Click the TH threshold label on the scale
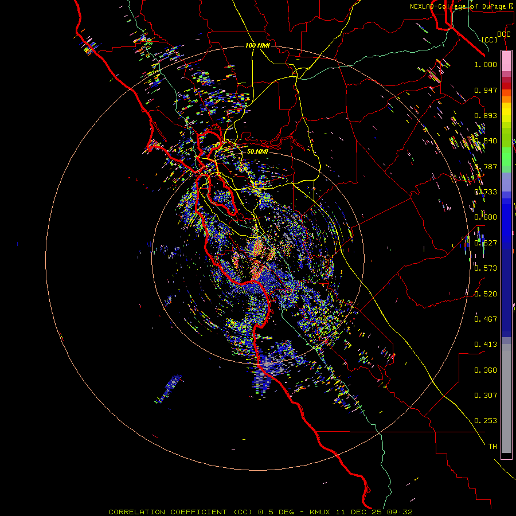Screen dimensions: 516x516 click(492, 447)
